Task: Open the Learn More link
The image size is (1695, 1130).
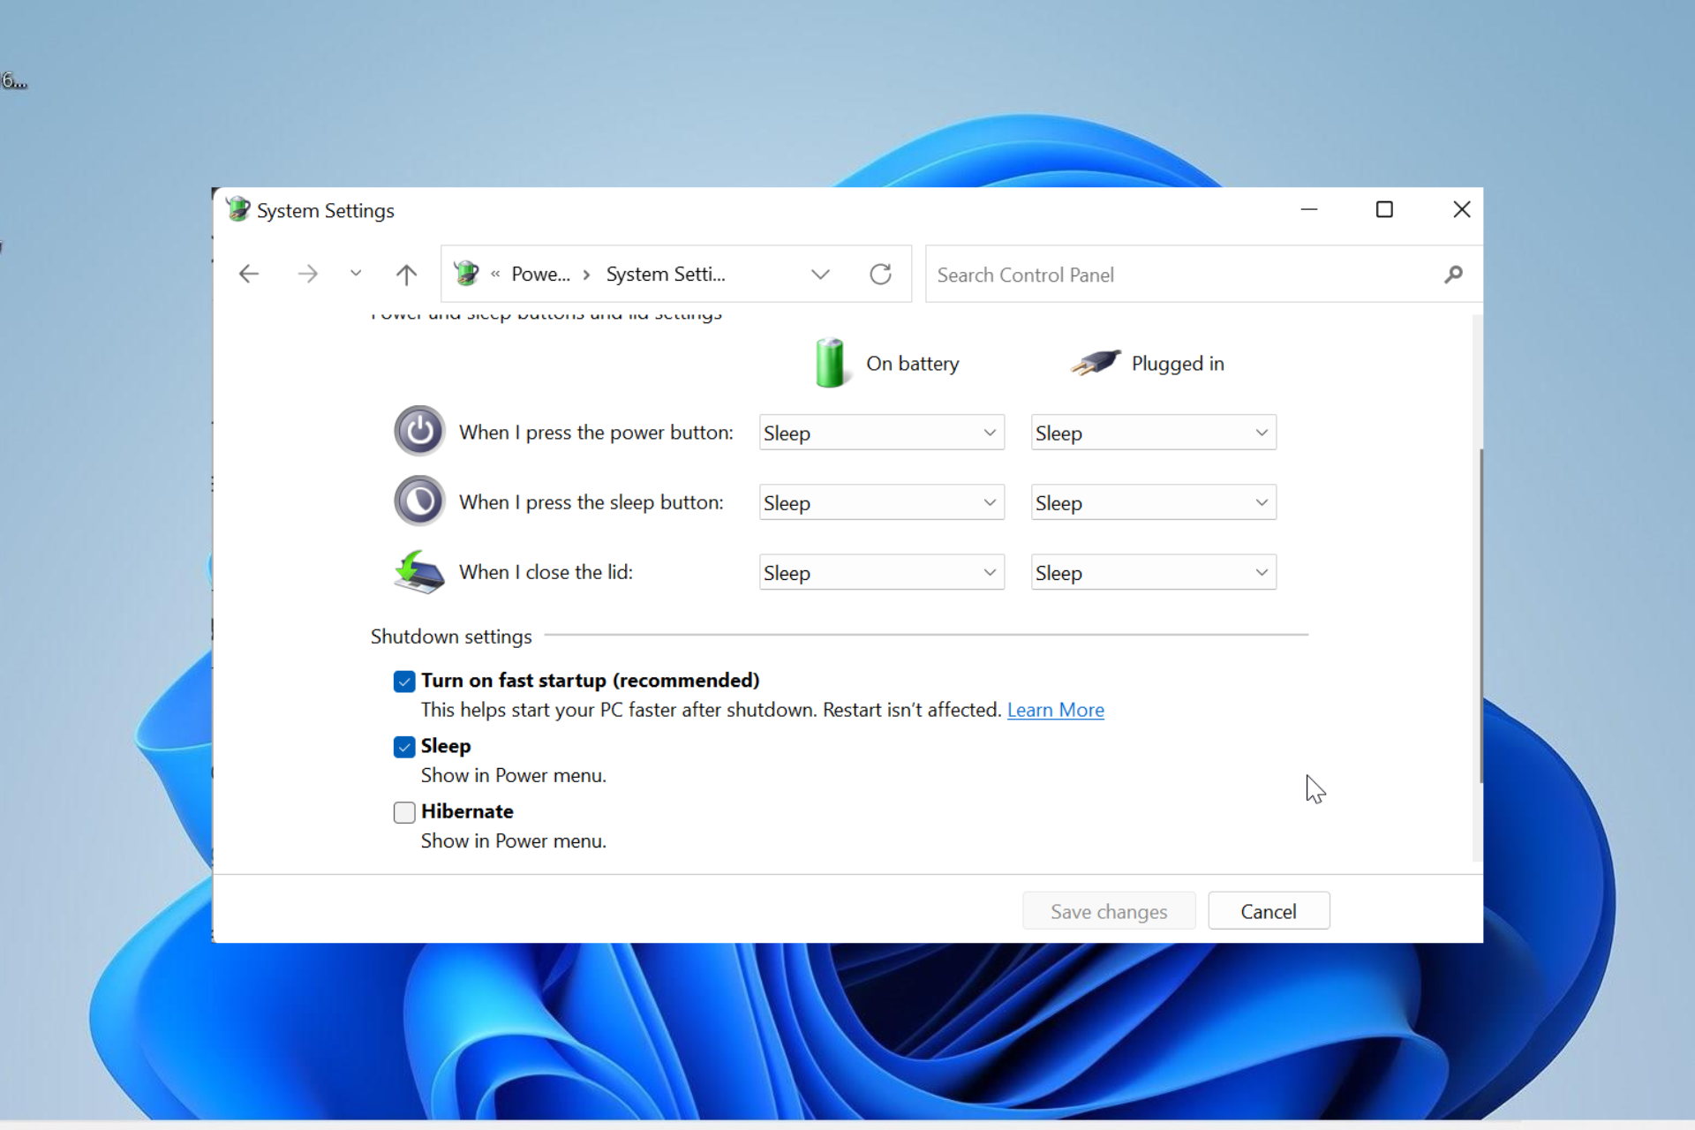Action: 1055,710
